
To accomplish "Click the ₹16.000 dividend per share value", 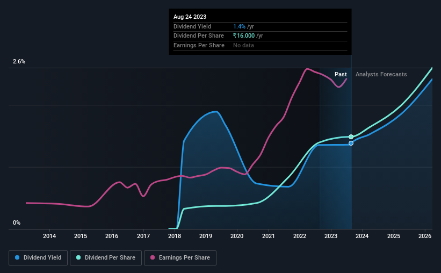I will pos(244,36).
